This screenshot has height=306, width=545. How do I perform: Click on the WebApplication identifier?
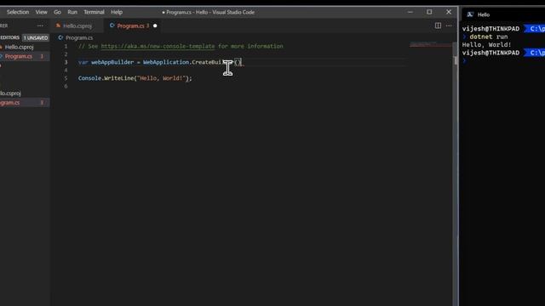click(166, 62)
